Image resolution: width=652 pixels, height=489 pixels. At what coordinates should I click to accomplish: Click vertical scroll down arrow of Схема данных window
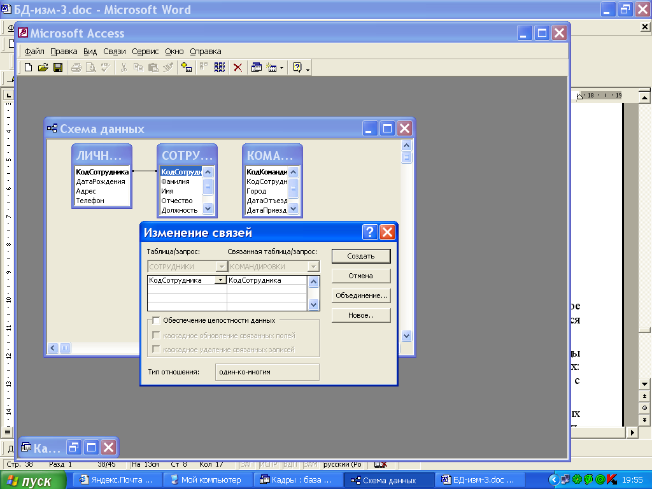[x=406, y=336]
